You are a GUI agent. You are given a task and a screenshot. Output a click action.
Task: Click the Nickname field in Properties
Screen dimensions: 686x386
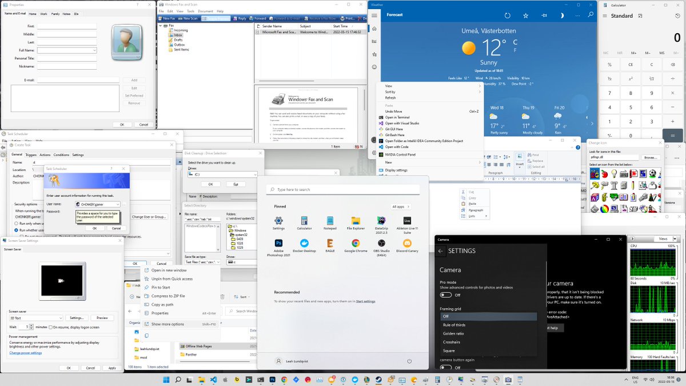coord(67,66)
